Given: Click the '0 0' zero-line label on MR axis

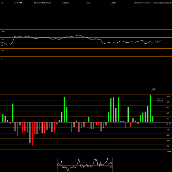Looking at the screenshot, I should point(169,124).
